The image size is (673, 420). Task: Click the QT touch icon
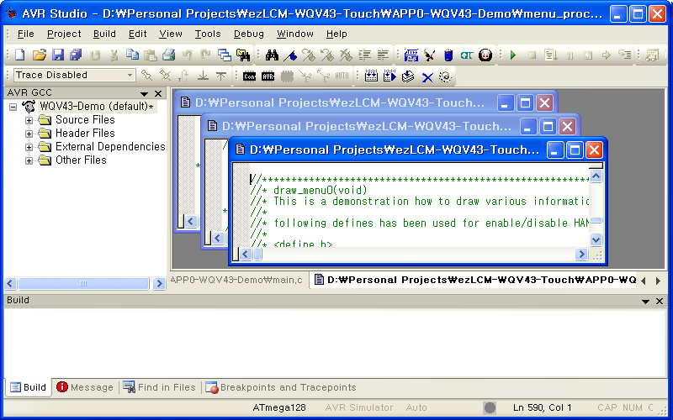pos(467,55)
